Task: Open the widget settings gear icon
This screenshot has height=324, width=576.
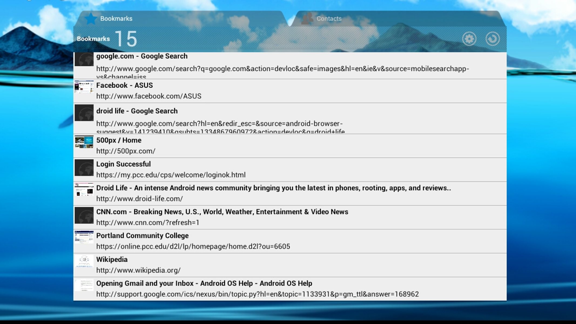Action: [x=469, y=39]
